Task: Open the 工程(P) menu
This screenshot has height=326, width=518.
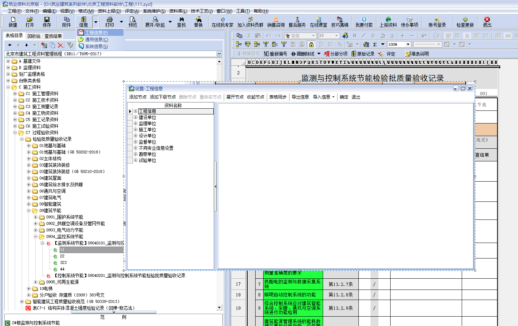Action: click(x=14, y=11)
